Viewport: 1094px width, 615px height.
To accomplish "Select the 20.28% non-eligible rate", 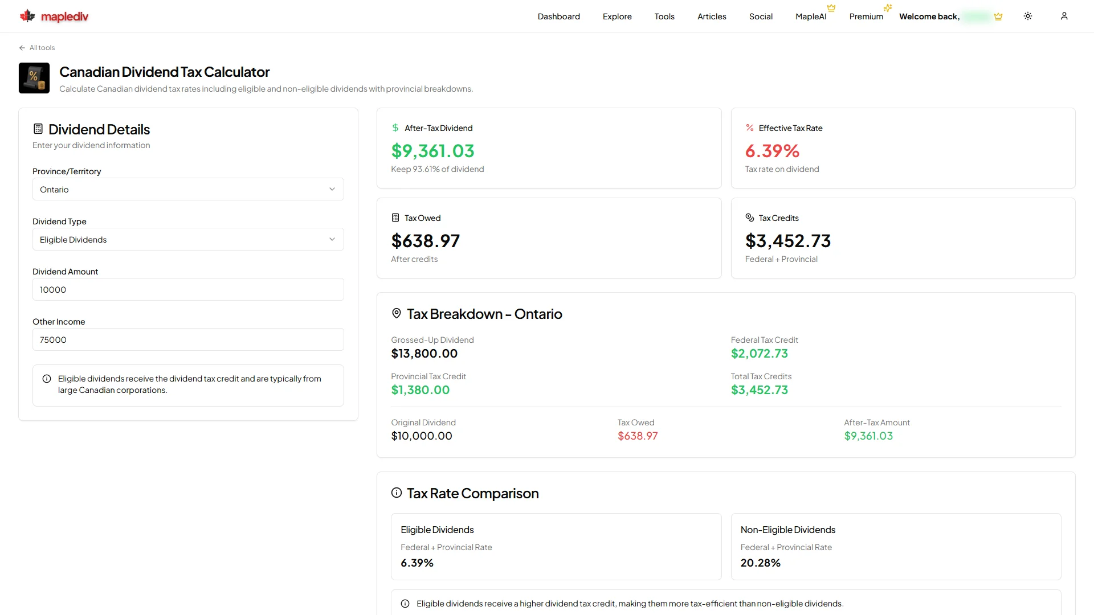I will point(760,563).
